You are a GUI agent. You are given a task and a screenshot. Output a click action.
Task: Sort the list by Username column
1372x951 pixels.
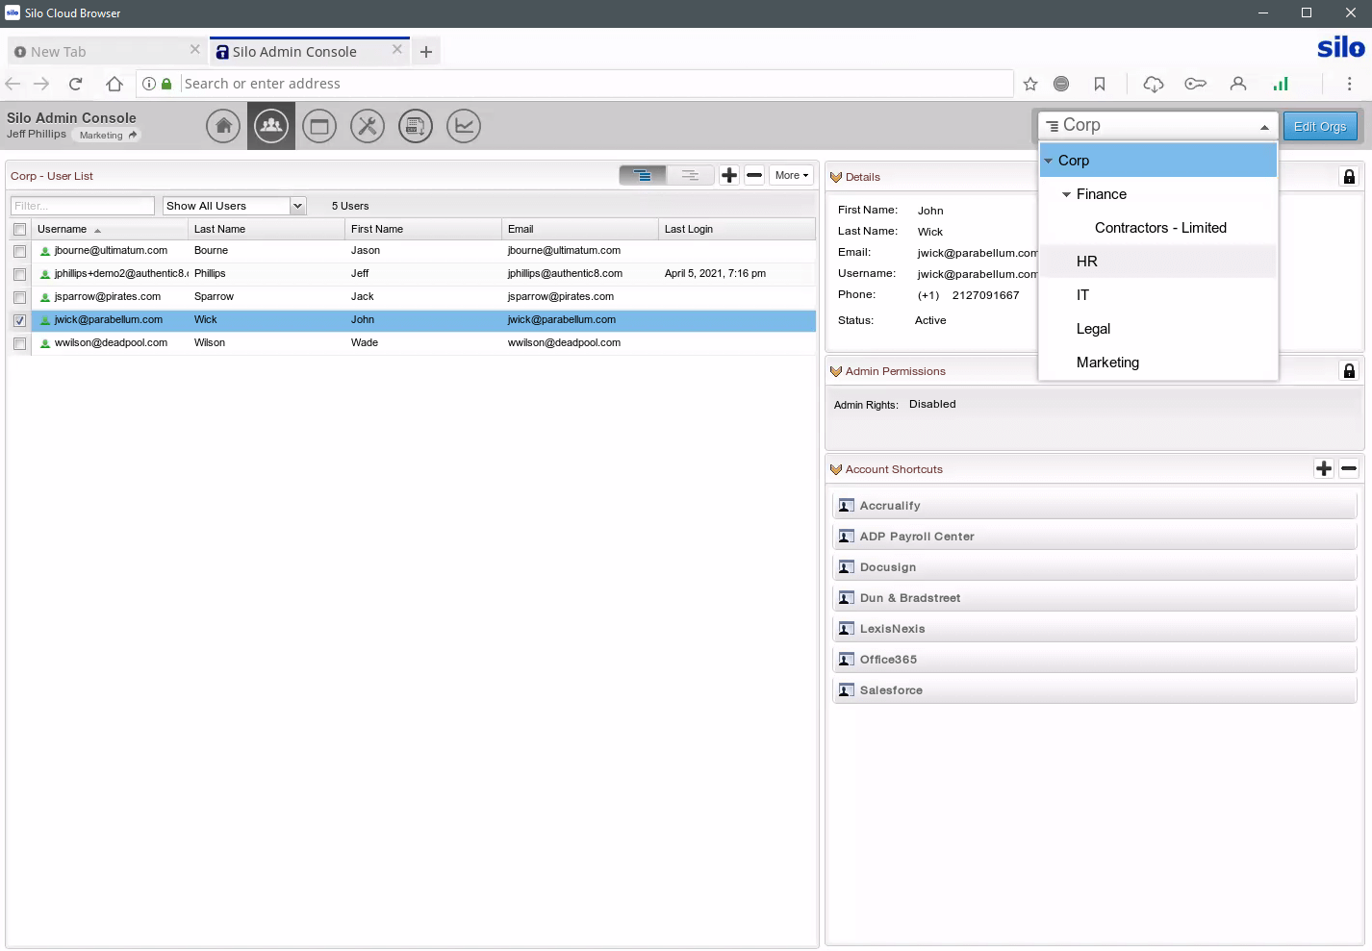[110, 229]
